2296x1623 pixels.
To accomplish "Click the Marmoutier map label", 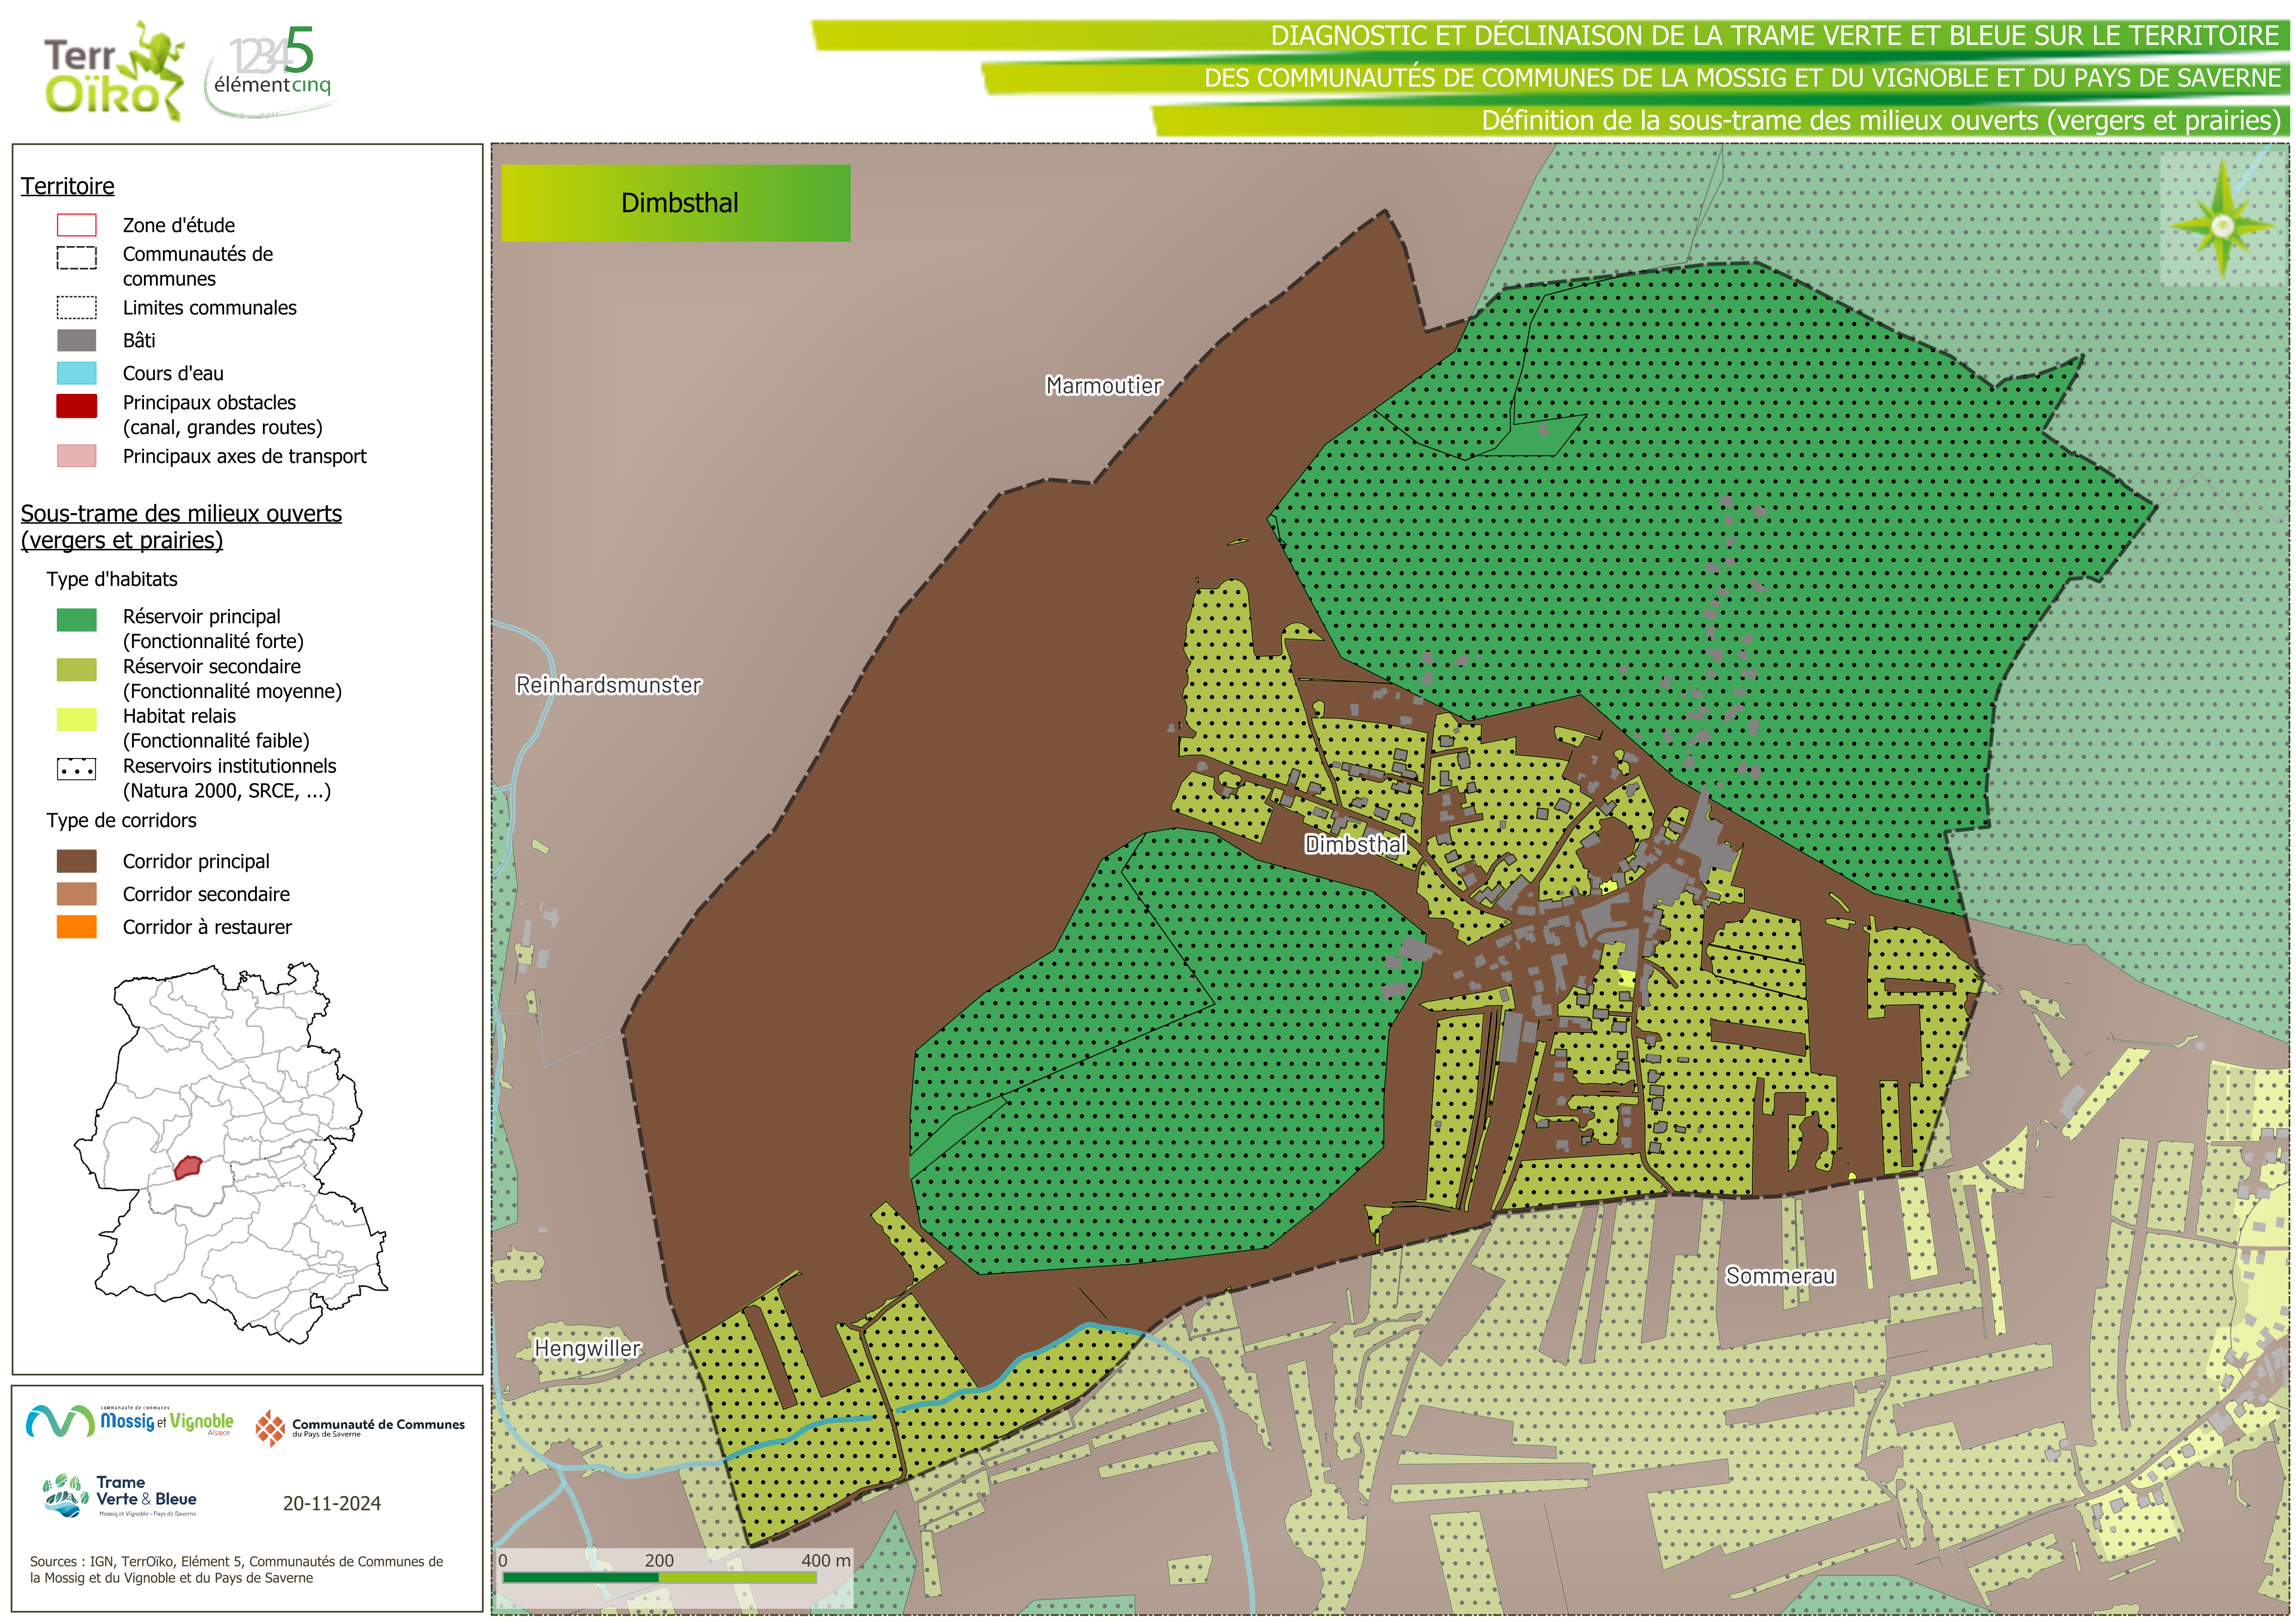I will tap(1103, 386).
